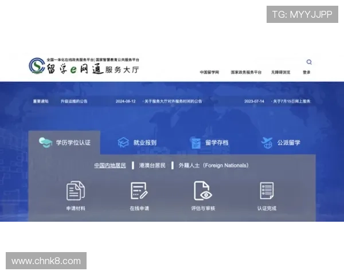The width and height of the screenshot is (344, 275).
Task: Click the graduation cap icon for 学历学位认证
Action: [x=45, y=143]
